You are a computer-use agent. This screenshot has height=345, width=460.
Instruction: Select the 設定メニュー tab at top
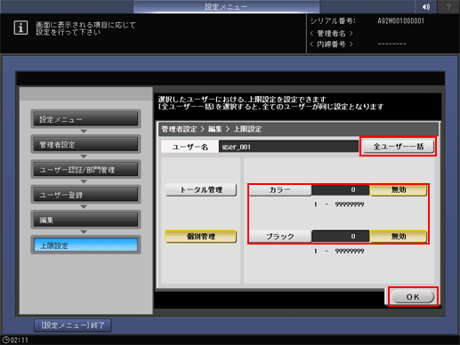pos(226,6)
